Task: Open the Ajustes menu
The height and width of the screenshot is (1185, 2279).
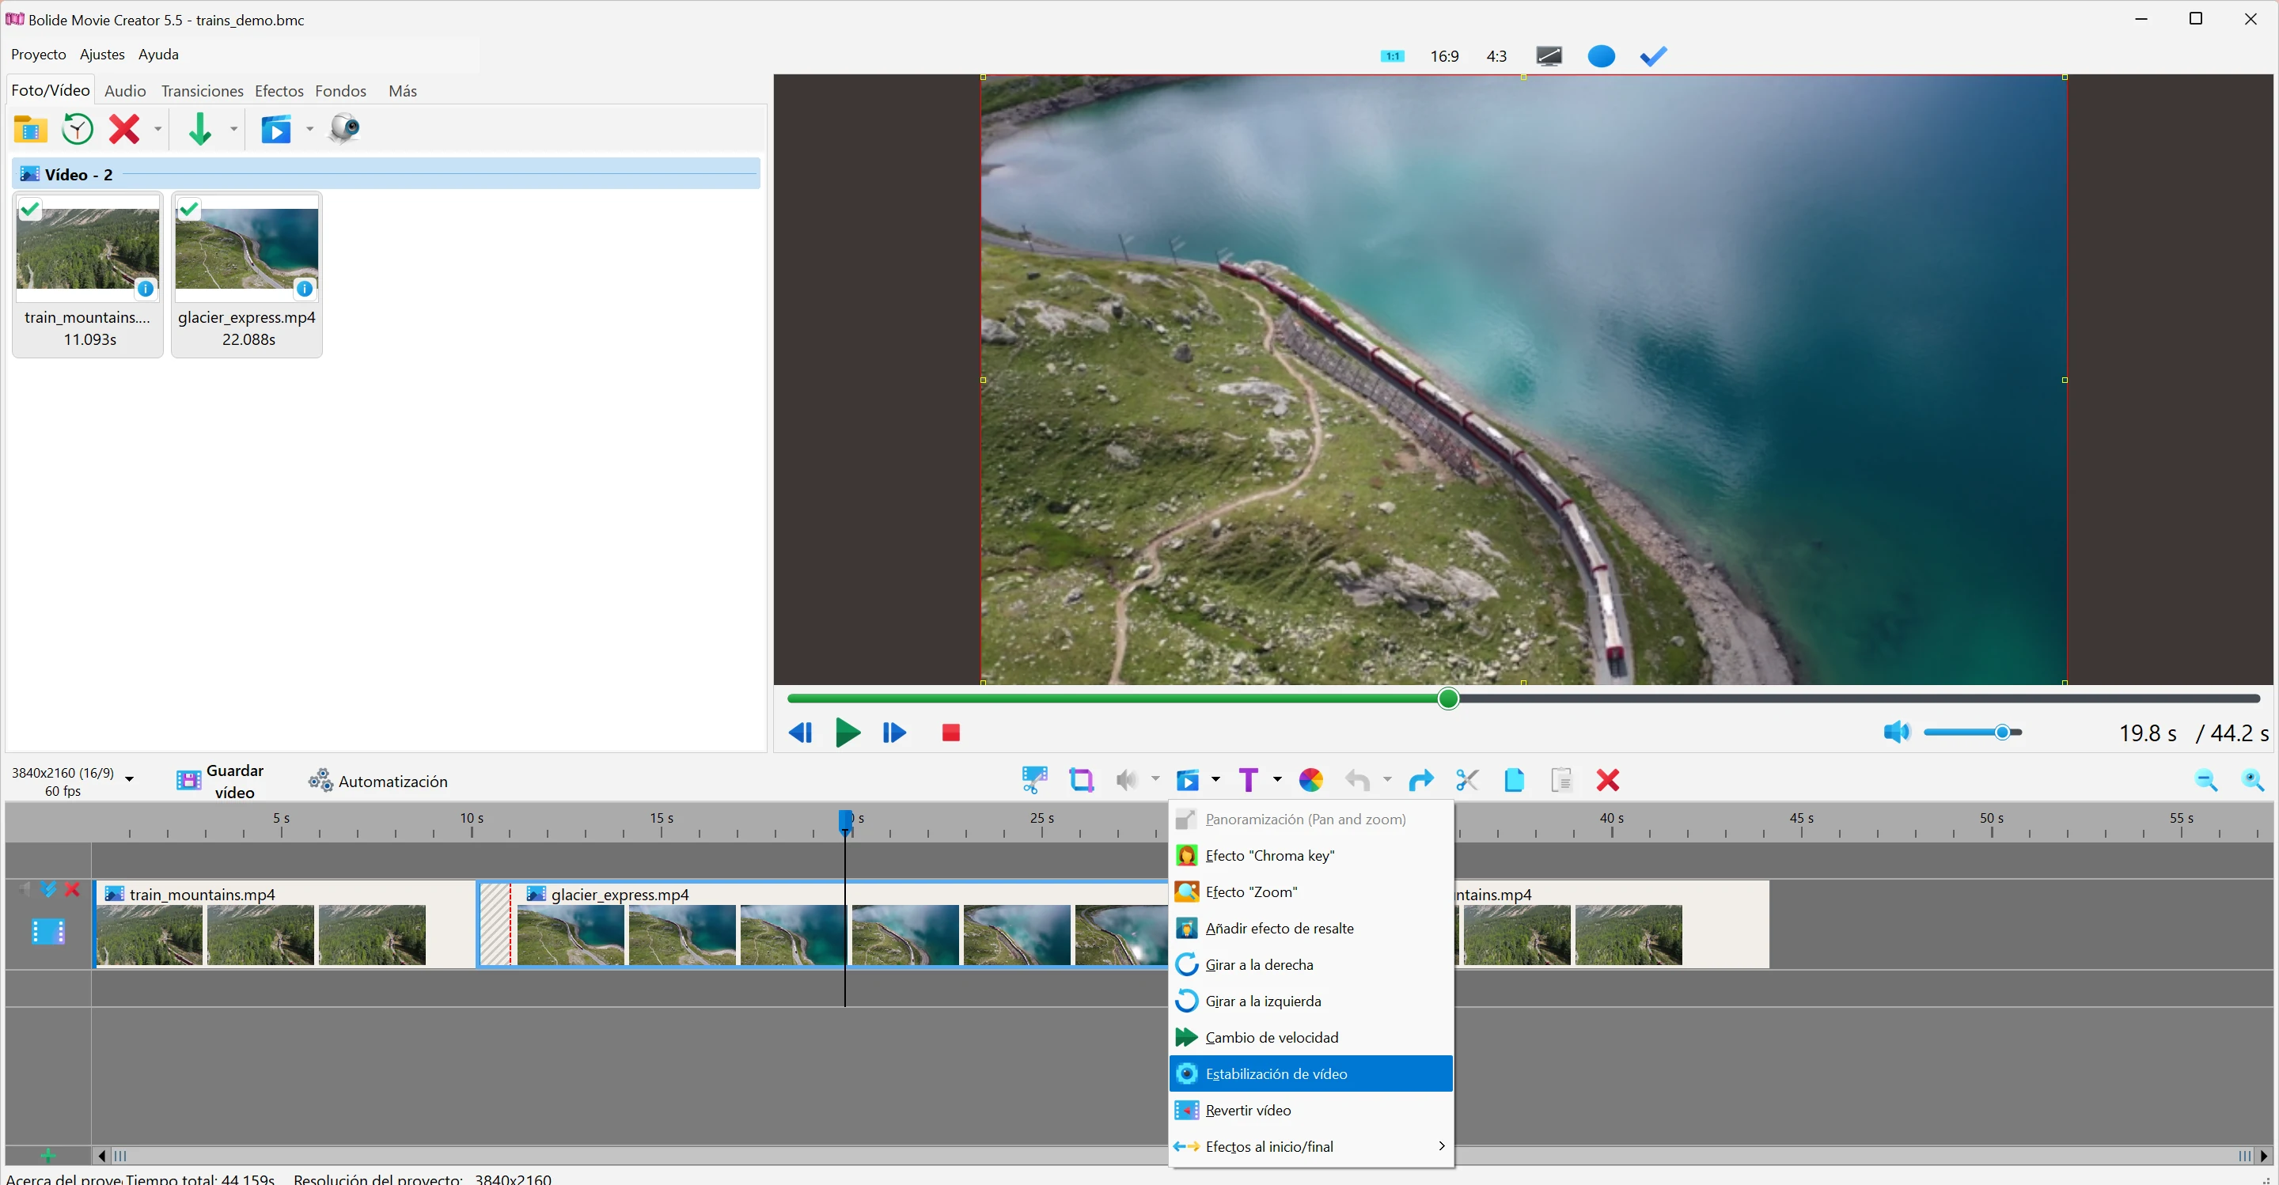Action: pos(103,55)
